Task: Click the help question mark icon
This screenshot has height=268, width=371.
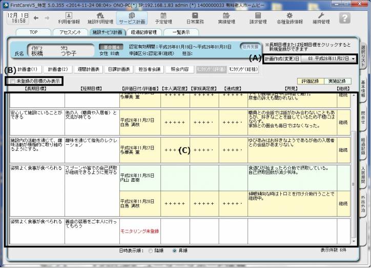Action: (x=345, y=18)
